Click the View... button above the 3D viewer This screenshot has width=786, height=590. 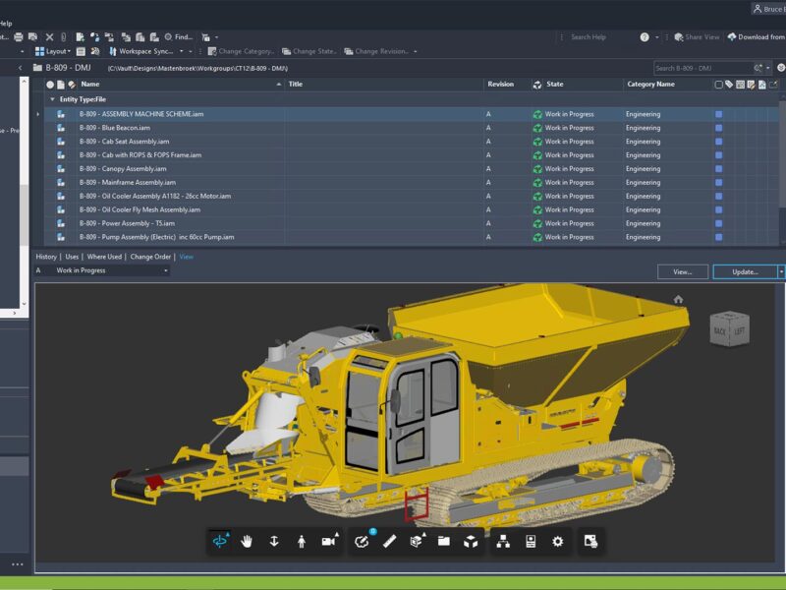tap(682, 272)
